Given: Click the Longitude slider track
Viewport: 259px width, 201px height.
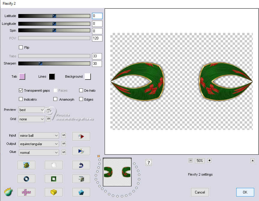Looking at the screenshot, I should click(54, 24).
